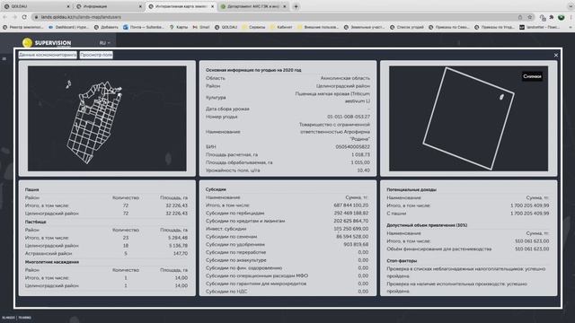
Task: Open 'Список угодий' bookmark
Action: (x=407, y=27)
